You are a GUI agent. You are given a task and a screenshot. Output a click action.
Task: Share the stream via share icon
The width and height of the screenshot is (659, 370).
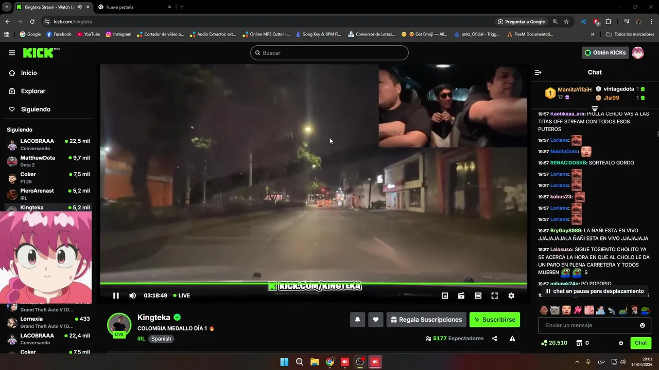click(x=494, y=339)
